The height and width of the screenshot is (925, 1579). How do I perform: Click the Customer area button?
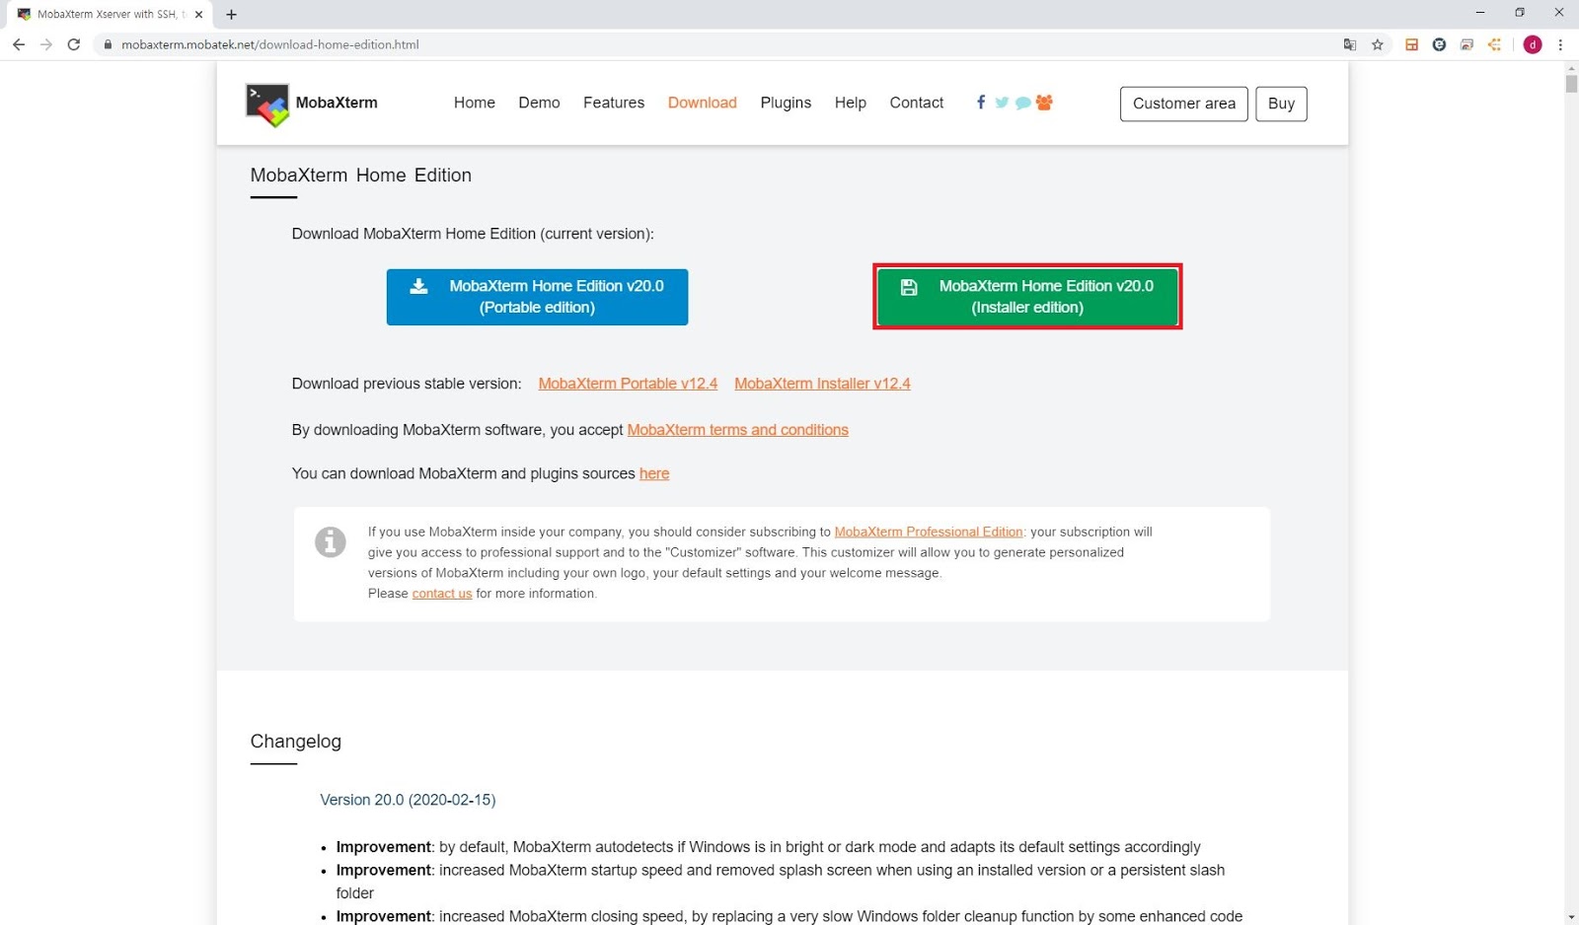click(x=1184, y=104)
